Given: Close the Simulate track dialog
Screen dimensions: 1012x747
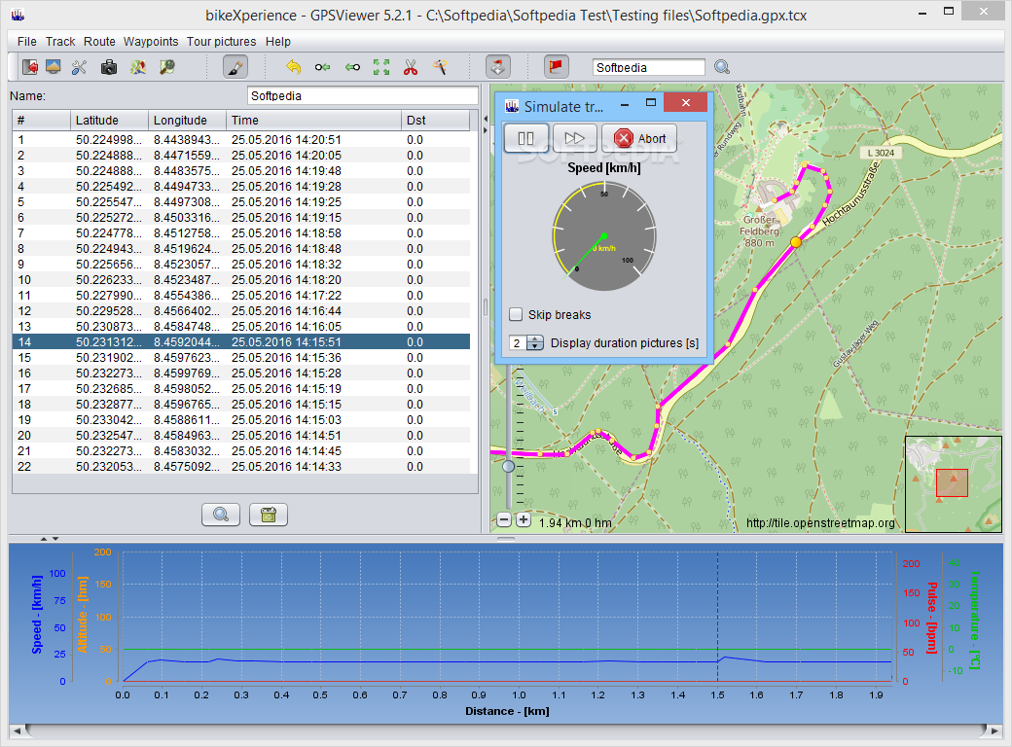Looking at the screenshot, I should pos(685,103).
